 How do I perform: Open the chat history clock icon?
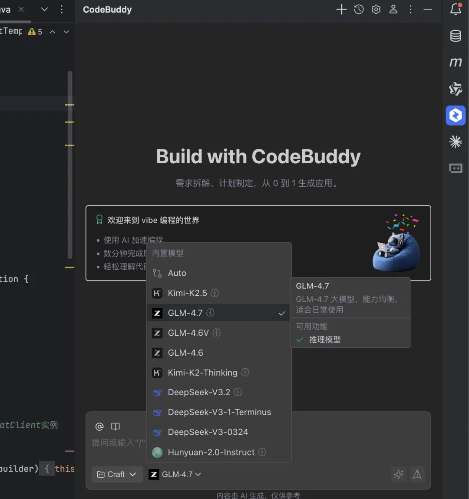[359, 10]
